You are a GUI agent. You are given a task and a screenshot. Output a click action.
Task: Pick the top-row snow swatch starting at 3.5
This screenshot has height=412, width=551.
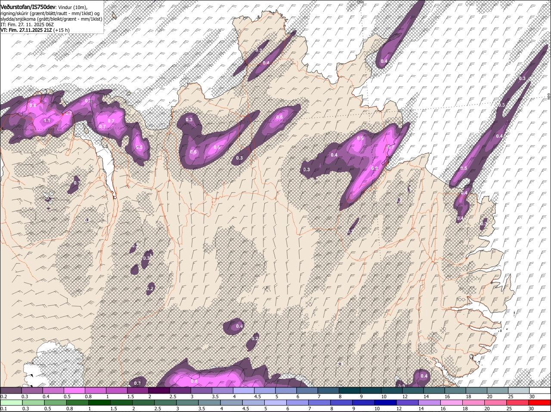223,390
